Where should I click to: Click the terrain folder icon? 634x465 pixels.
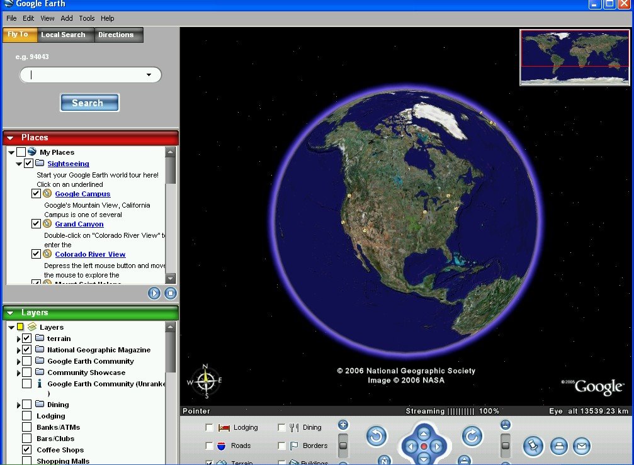tap(40, 338)
